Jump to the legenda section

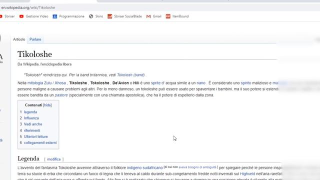tap(30, 112)
